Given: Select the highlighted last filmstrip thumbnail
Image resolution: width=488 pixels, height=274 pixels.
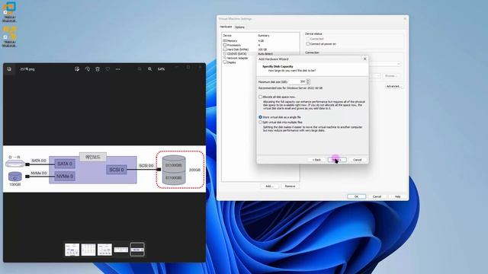Looking at the screenshot, I should (x=137, y=250).
